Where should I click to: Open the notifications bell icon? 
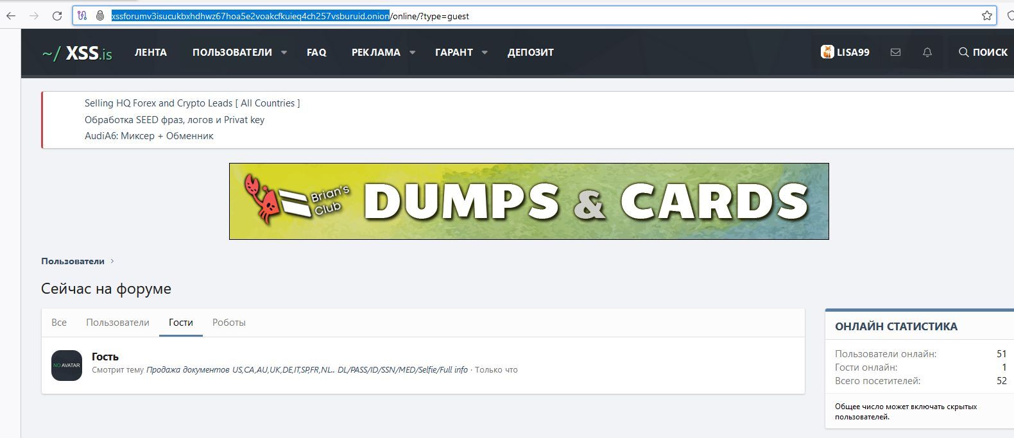tap(927, 53)
